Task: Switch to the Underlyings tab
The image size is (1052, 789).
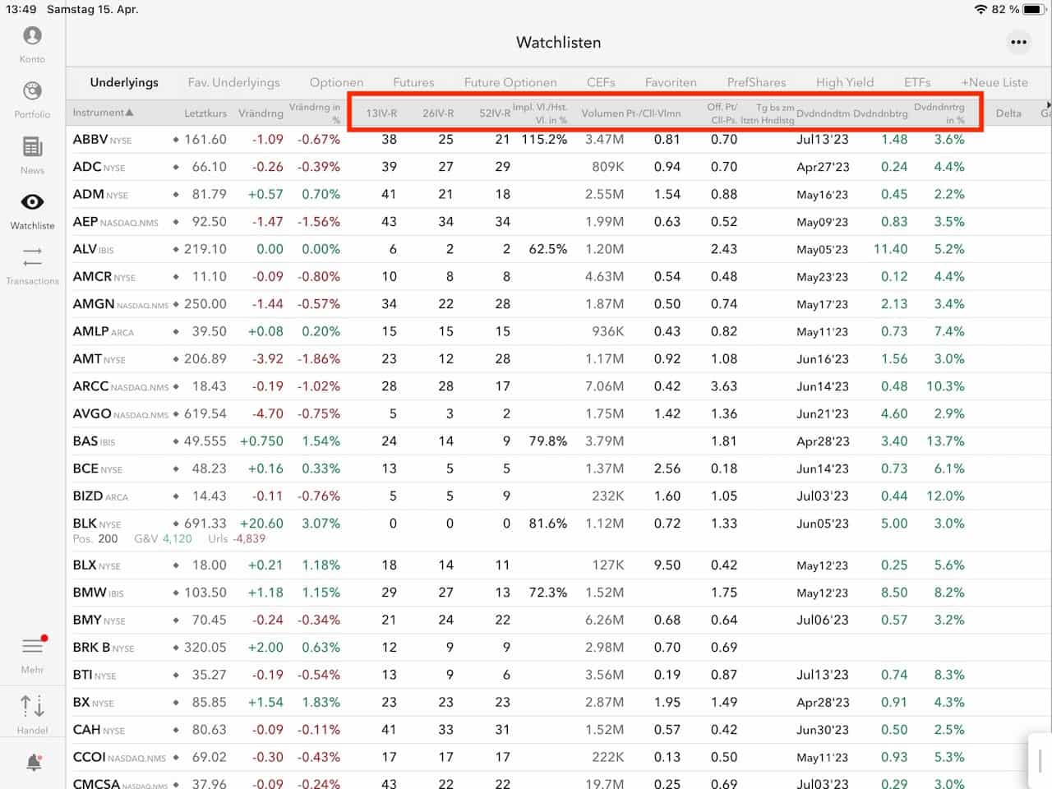Action: click(124, 82)
